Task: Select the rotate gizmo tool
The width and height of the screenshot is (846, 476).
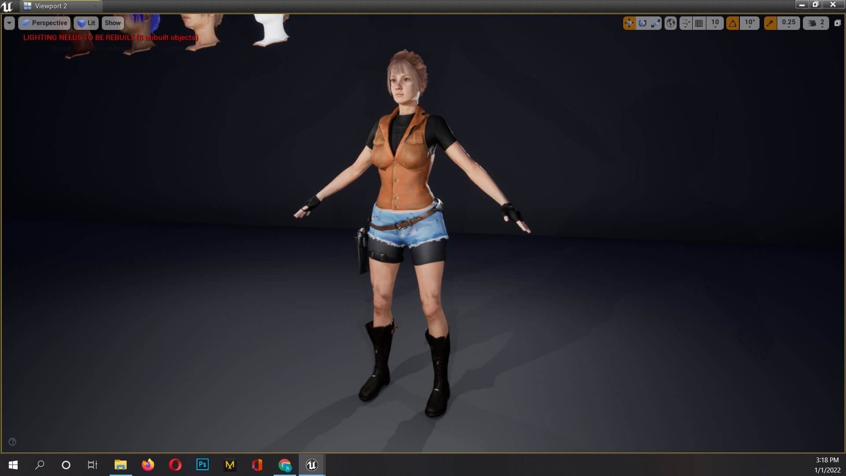Action: [642, 23]
